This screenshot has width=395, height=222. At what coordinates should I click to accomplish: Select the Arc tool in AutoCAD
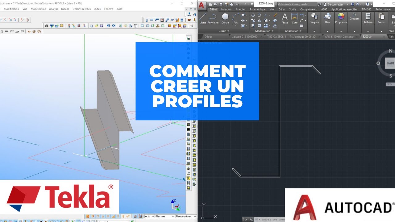point(236,18)
